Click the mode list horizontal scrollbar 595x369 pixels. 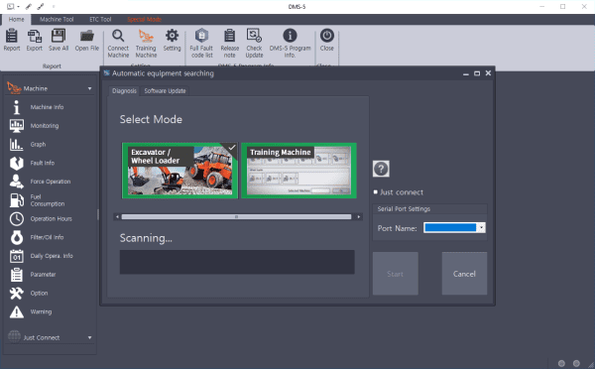point(236,217)
